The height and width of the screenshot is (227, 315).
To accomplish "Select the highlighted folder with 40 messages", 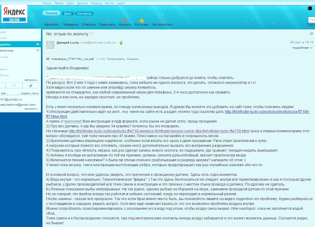I will 21,44.
